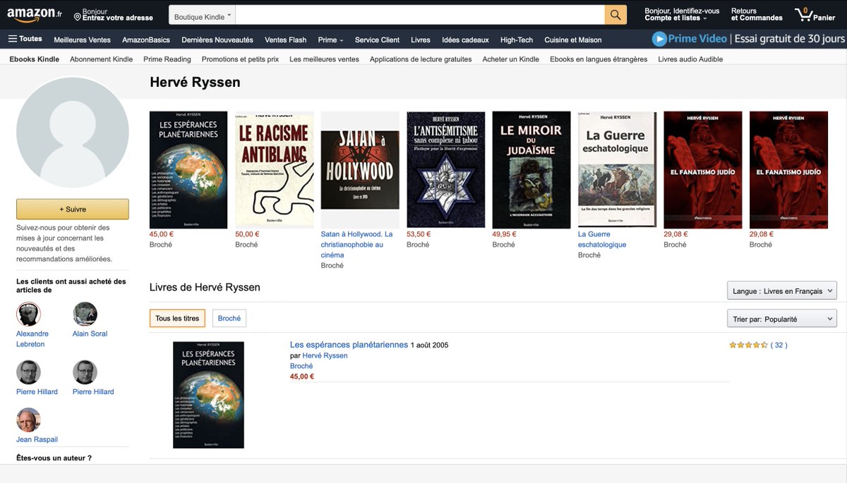Open the Ebooks Kindle tab
This screenshot has width=847, height=483.
coord(35,59)
